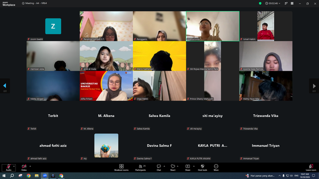319x179 pixels.
Task: Click the weather widget 'Hari panas yang akan...'
Action: click(260, 176)
